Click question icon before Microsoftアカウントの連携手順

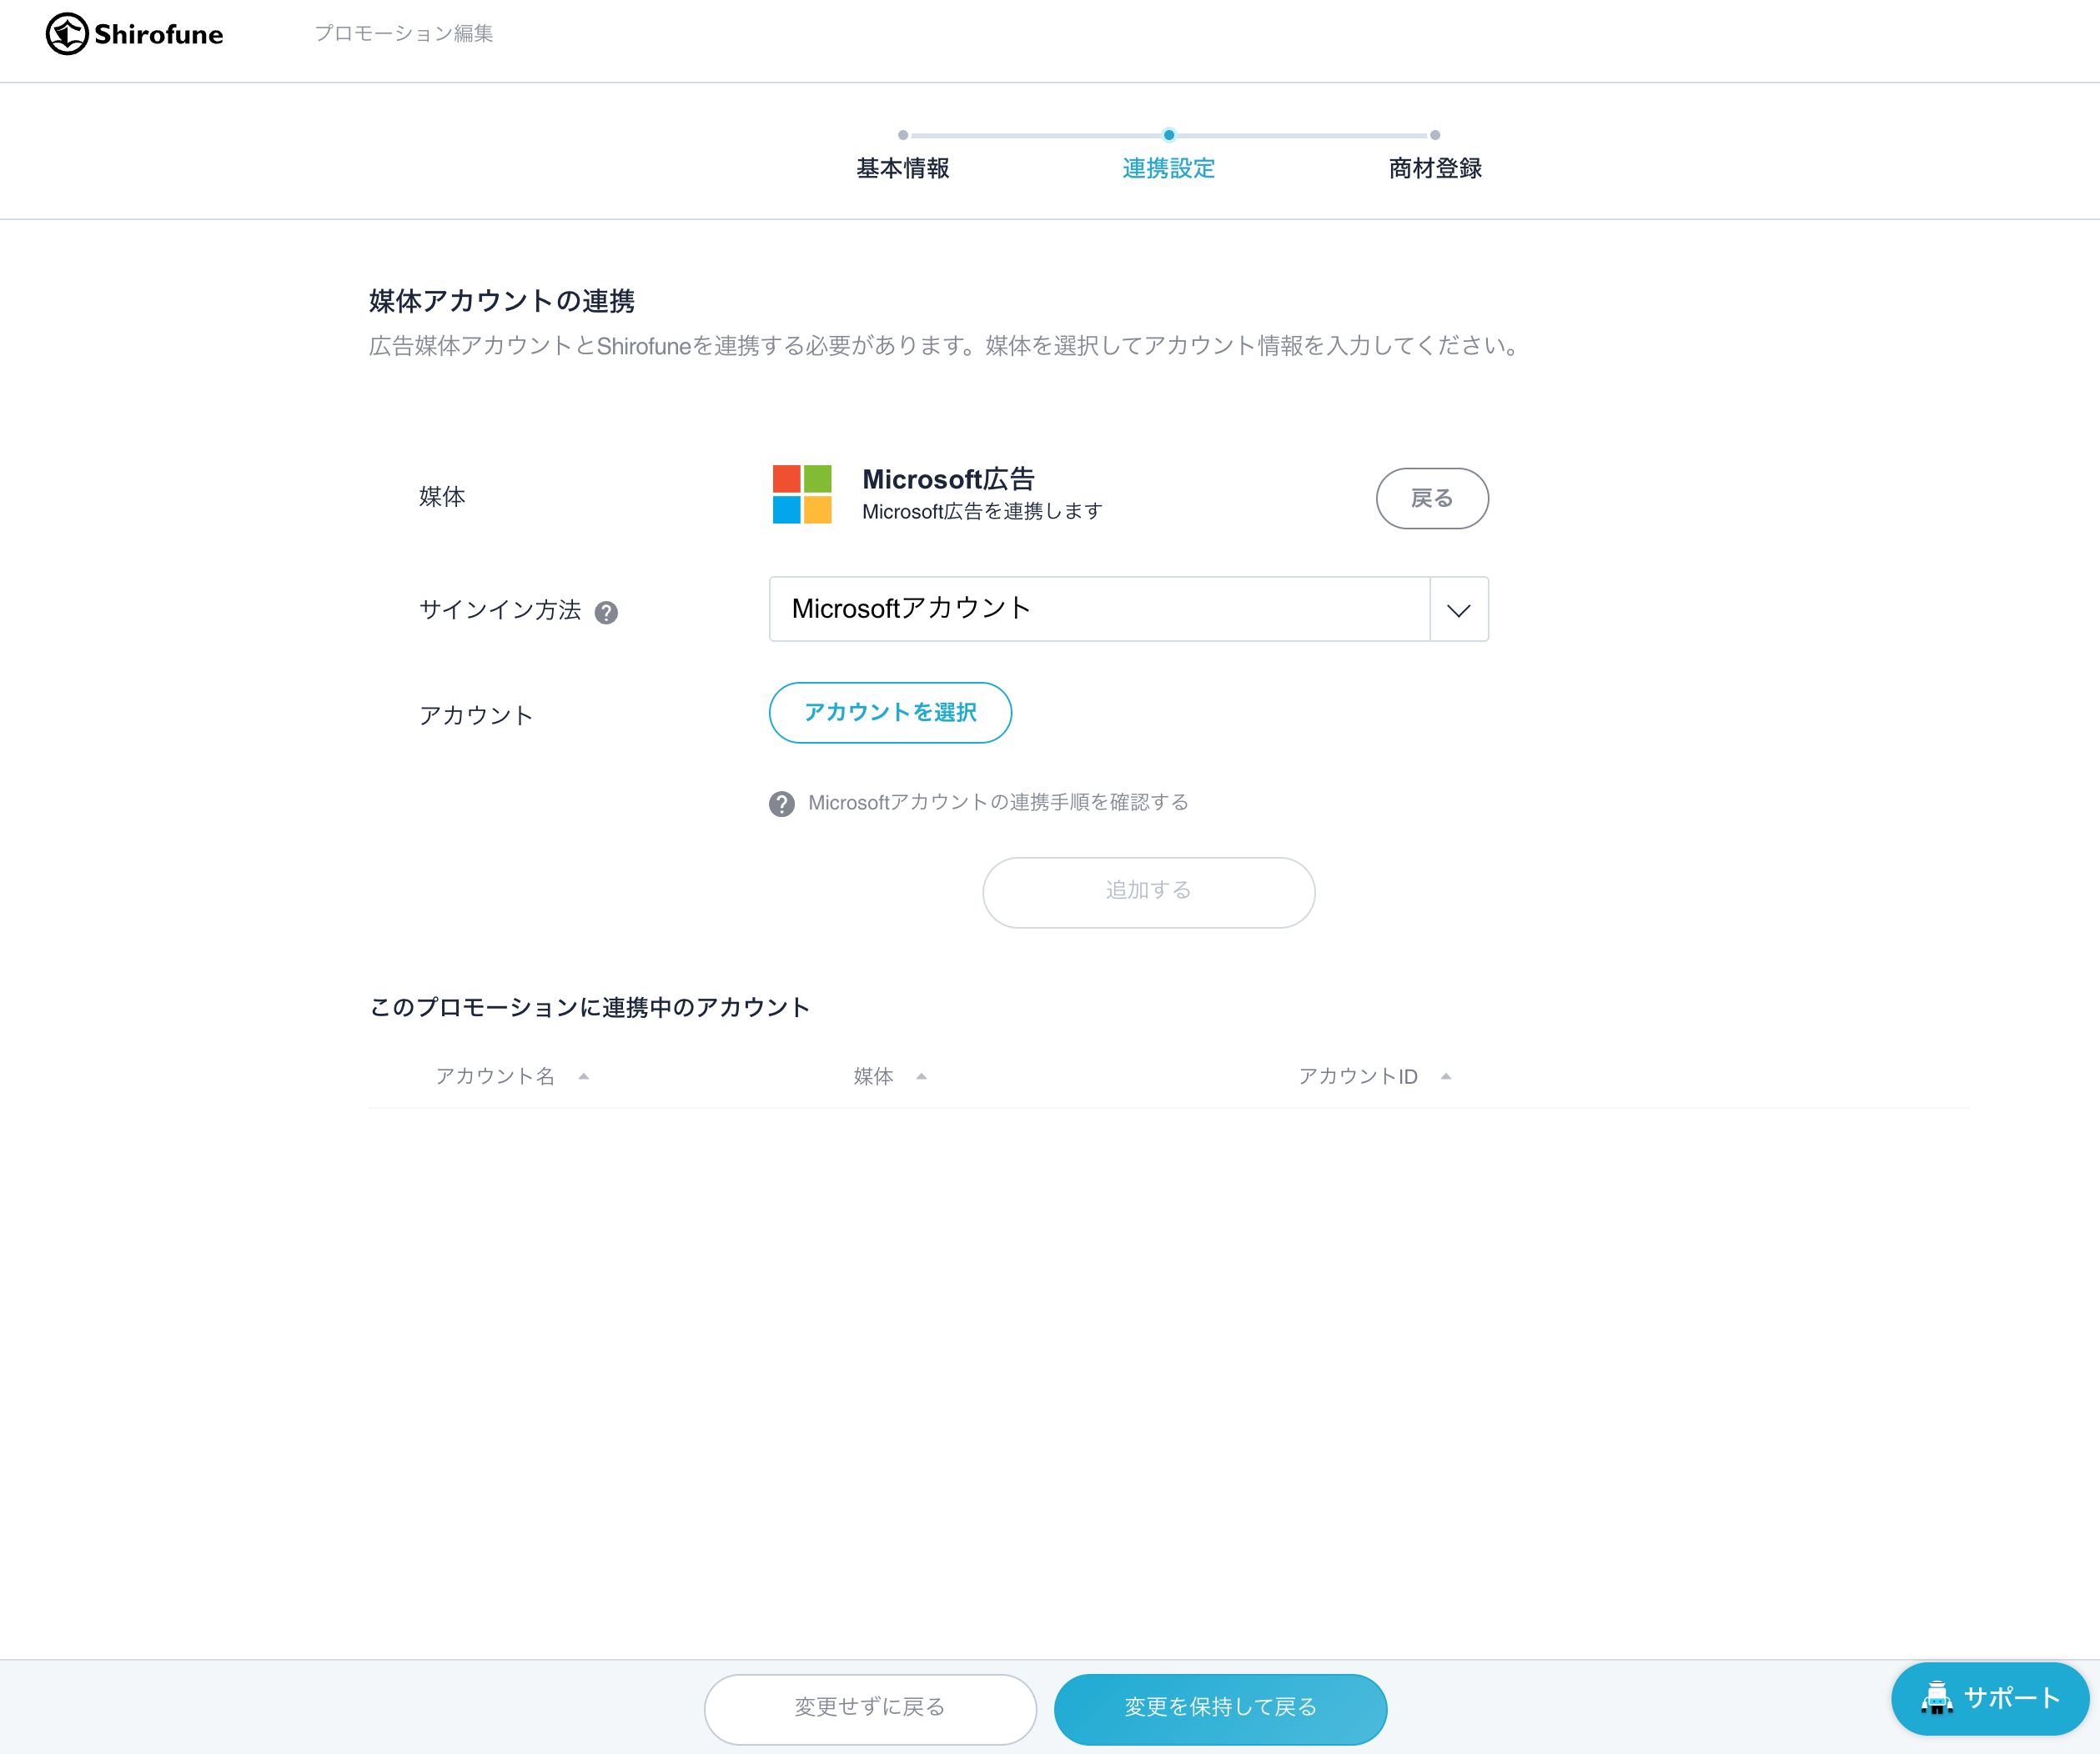[782, 804]
